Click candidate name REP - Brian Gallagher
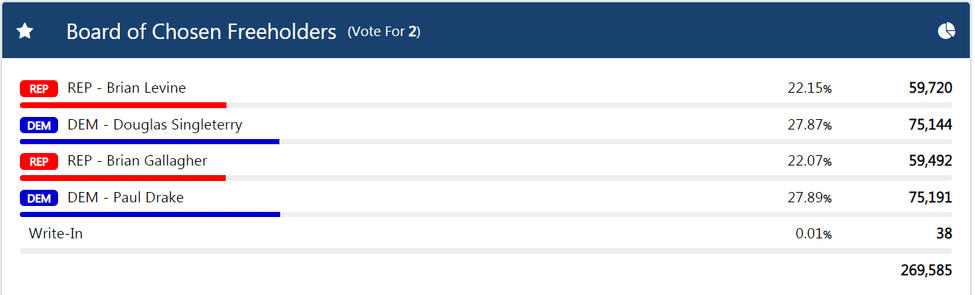The image size is (975, 295). point(137,161)
